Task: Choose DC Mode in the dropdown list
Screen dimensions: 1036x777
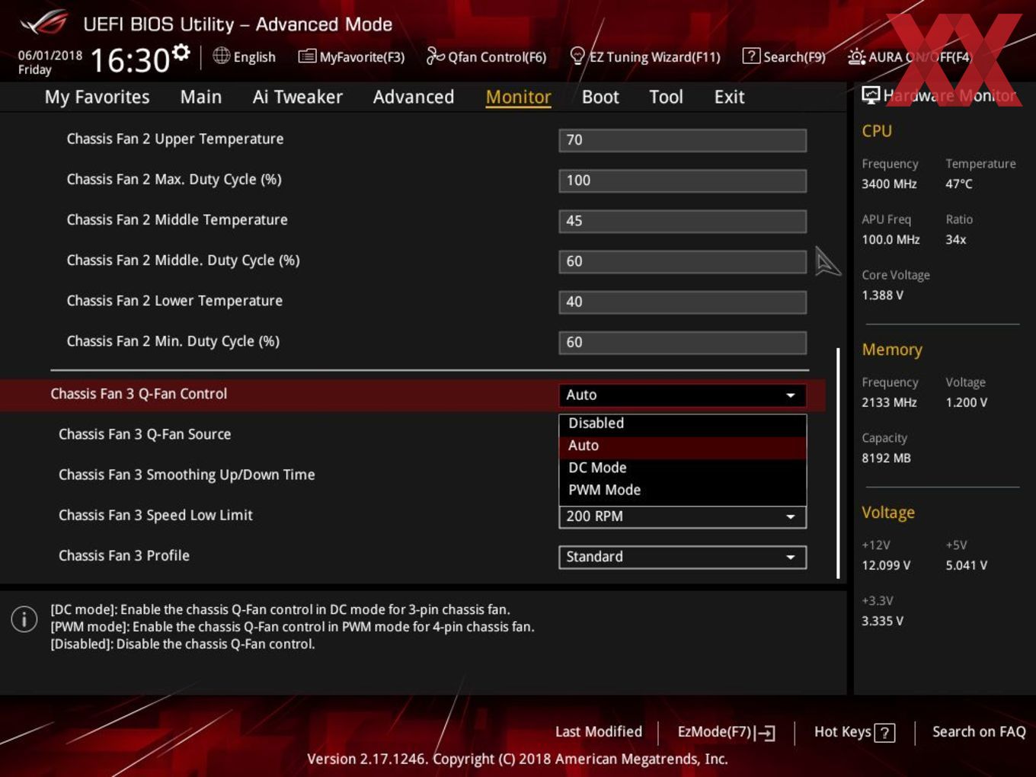Action: tap(683, 468)
